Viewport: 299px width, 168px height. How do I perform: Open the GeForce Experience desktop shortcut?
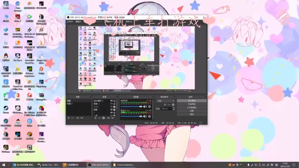tap(30, 71)
